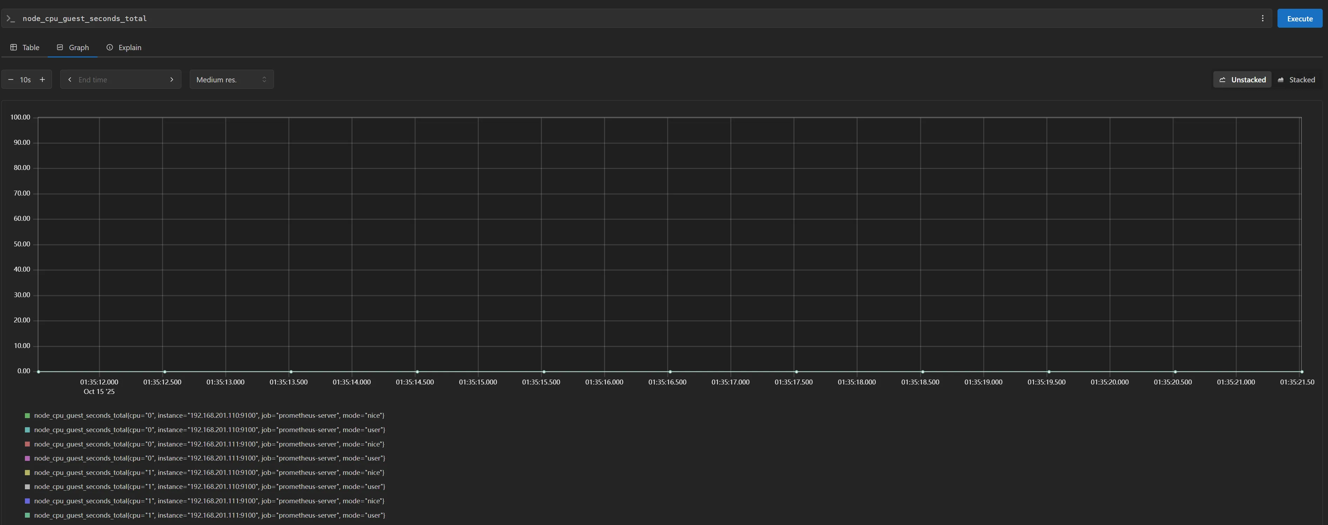
Task: Select Unstacked chart display mode
Action: [1242, 80]
